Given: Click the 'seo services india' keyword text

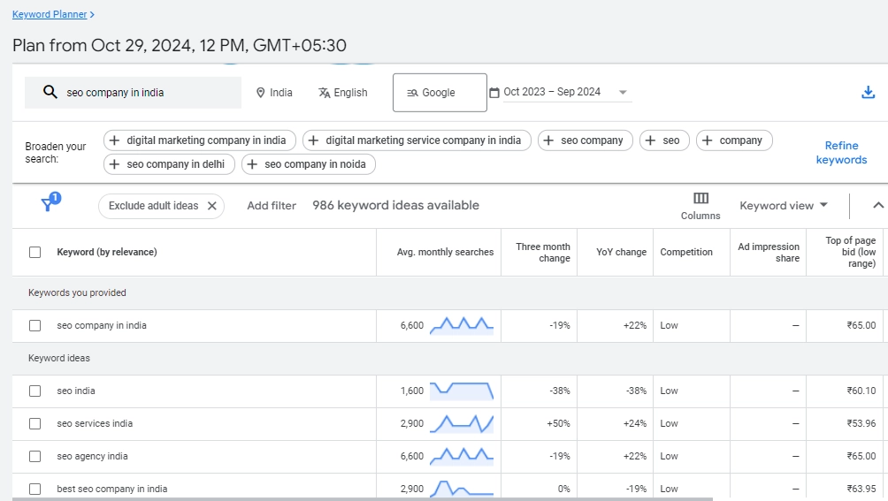Looking at the screenshot, I should pos(95,424).
